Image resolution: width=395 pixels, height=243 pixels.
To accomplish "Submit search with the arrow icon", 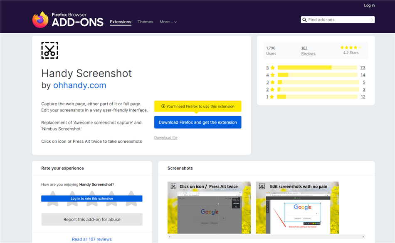I will tap(371, 20).
